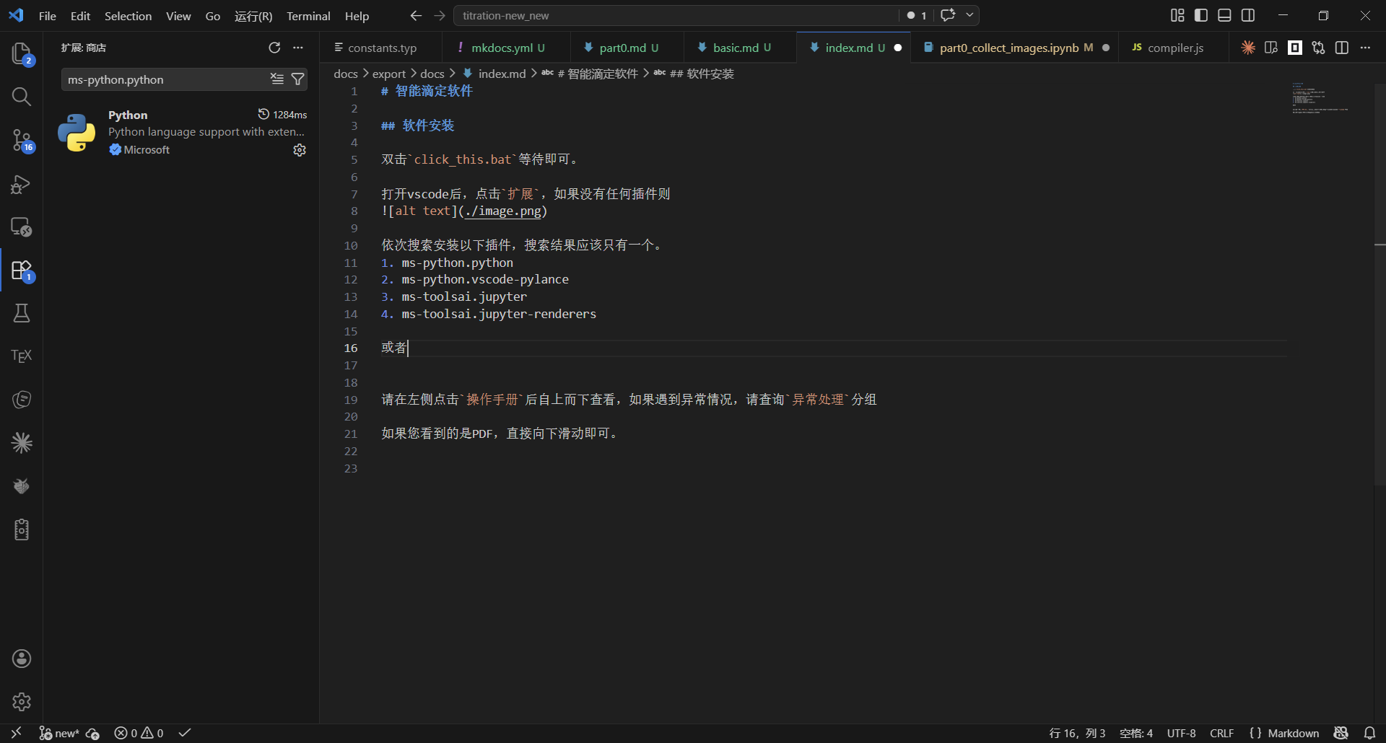Screen dimensions: 1386x743
Task: Expand breadcrumb export folder
Action: point(389,74)
